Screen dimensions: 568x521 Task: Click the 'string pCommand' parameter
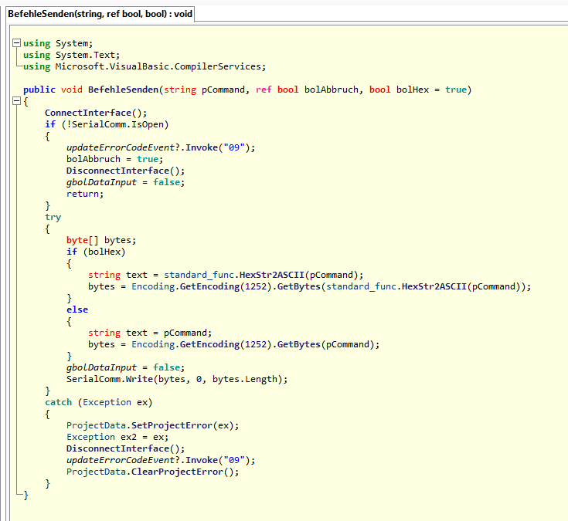tap(204, 90)
